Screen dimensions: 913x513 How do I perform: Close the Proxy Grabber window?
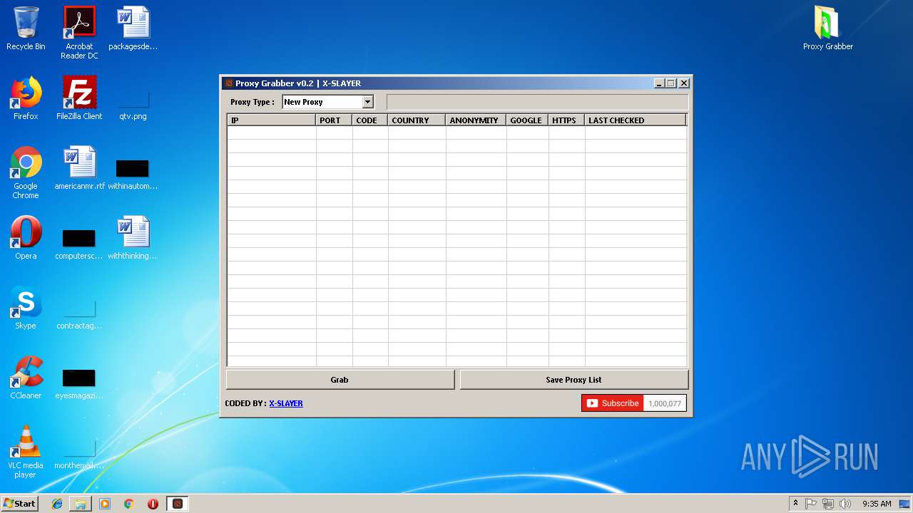[x=684, y=83]
